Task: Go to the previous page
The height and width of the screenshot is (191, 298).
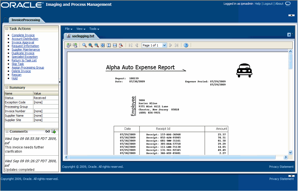Action: coord(137,45)
